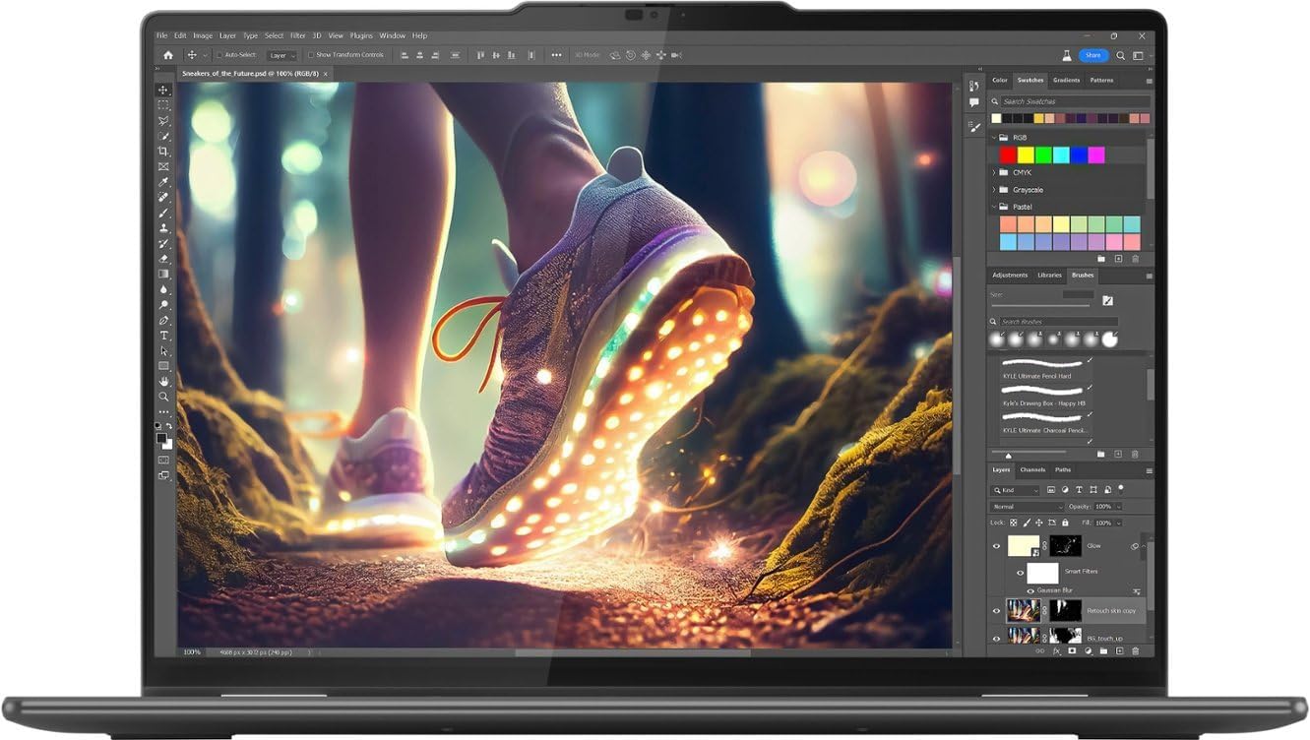Open the blend mode dropdown showing Normal
This screenshot has width=1310, height=740.
pyautogui.click(x=1028, y=505)
